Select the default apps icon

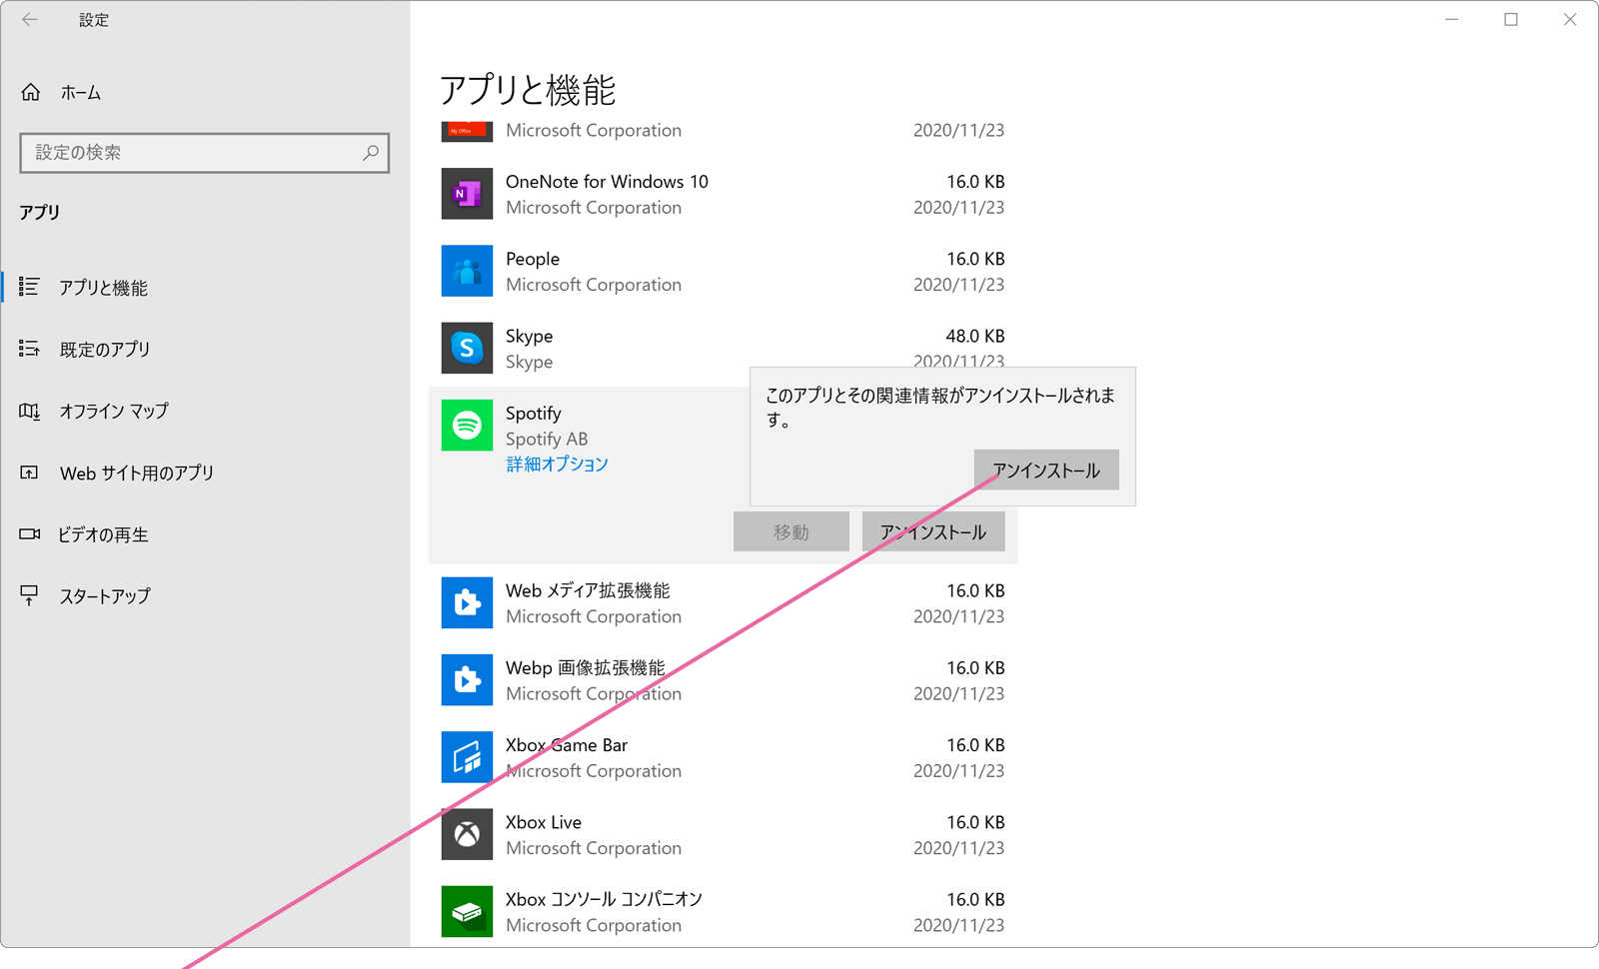click(x=29, y=349)
